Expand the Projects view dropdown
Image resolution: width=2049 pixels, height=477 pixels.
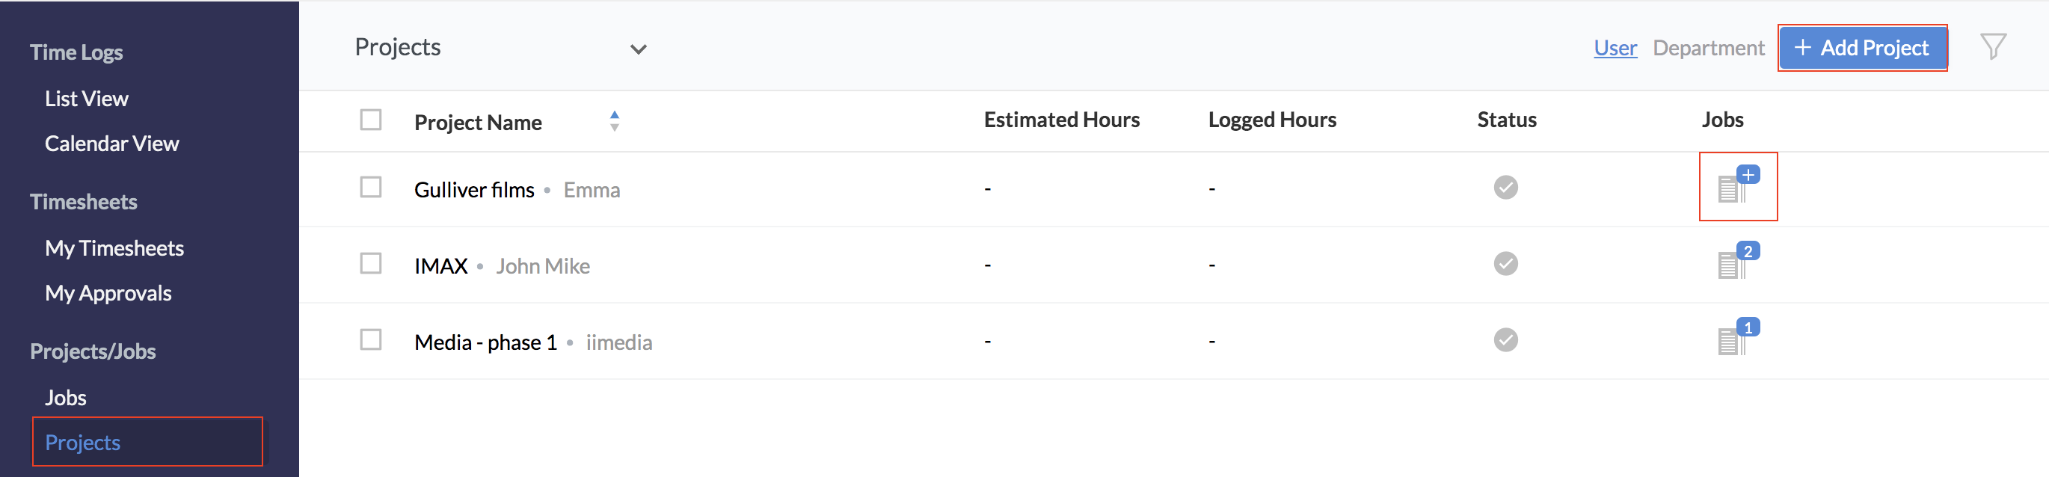(x=638, y=49)
